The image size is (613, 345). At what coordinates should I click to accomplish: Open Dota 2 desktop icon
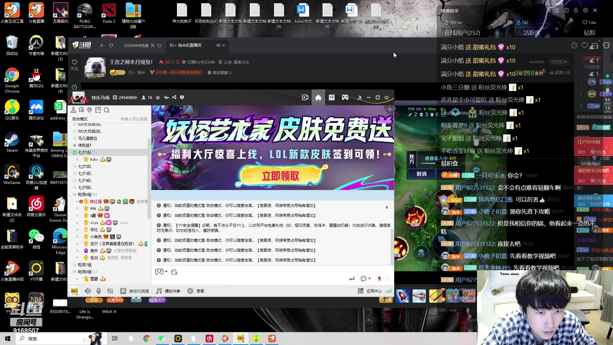pyautogui.click(x=109, y=13)
